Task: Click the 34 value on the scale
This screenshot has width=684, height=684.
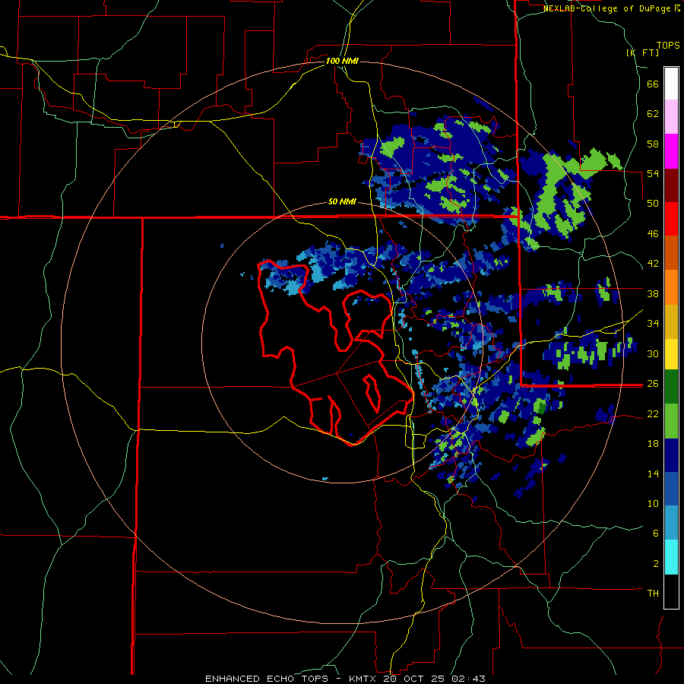Action: [x=653, y=324]
